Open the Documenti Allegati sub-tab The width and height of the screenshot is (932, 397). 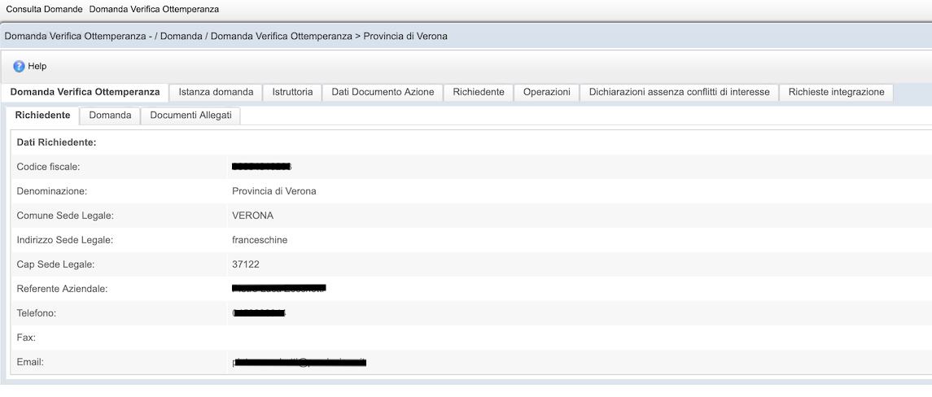pos(190,116)
